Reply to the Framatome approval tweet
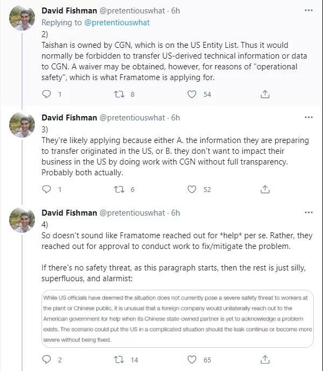323x371 pixels. (47, 360)
